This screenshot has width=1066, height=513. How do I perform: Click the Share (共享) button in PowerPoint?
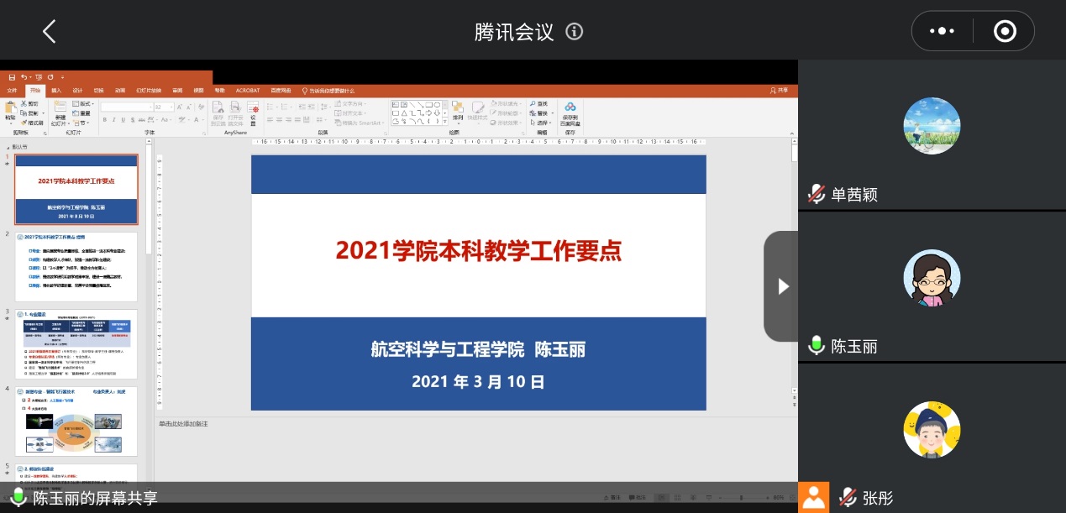780,90
